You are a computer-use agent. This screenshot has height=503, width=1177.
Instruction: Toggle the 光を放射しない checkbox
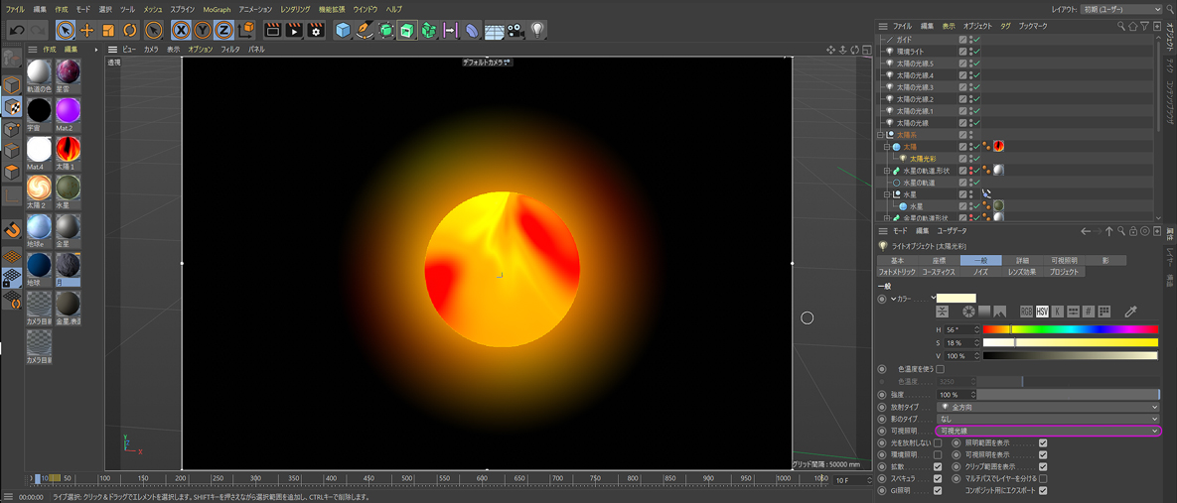pos(938,442)
